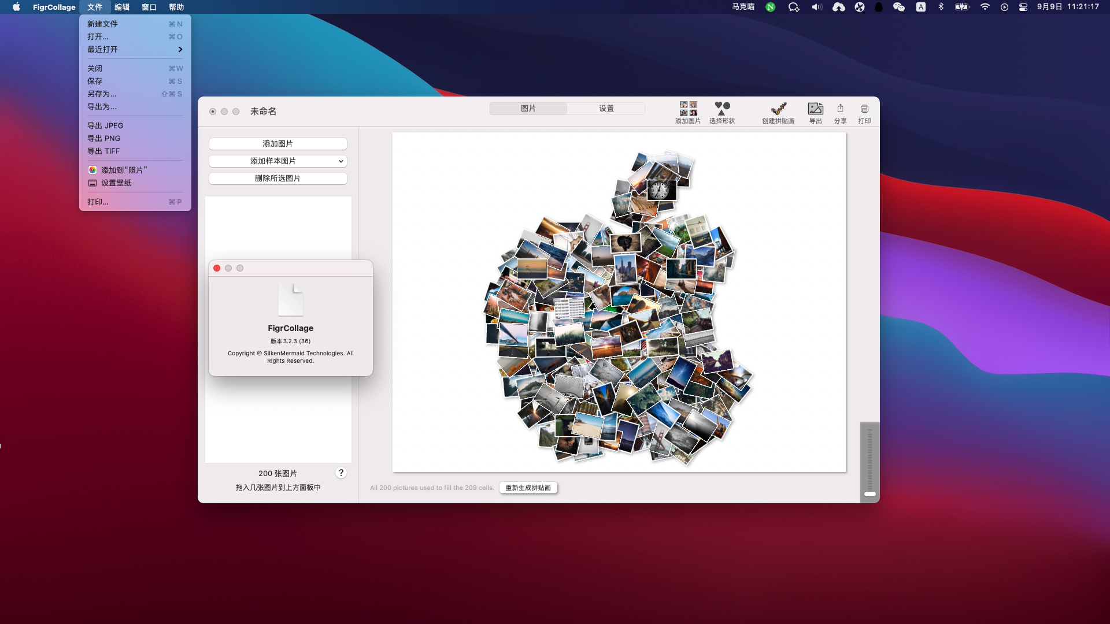Close the FigrCollage about dialog
This screenshot has height=624, width=1110.
pos(217,268)
